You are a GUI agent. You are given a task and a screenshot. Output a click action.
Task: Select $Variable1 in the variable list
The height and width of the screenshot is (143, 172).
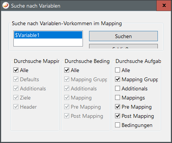click(x=48, y=35)
